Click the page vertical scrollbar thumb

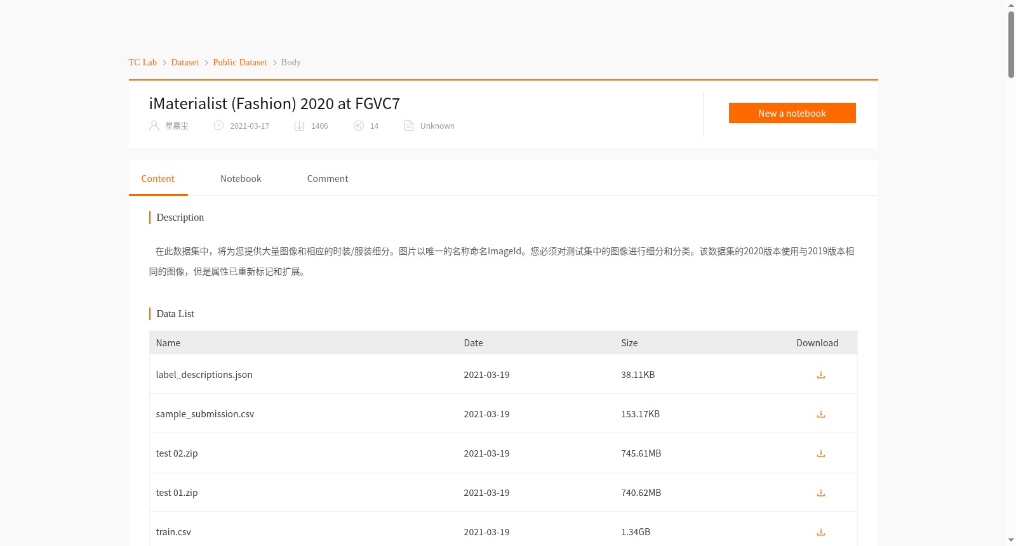pyautogui.click(x=1011, y=44)
